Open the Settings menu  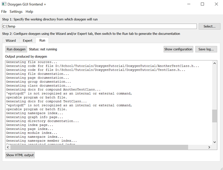pos(16,11)
